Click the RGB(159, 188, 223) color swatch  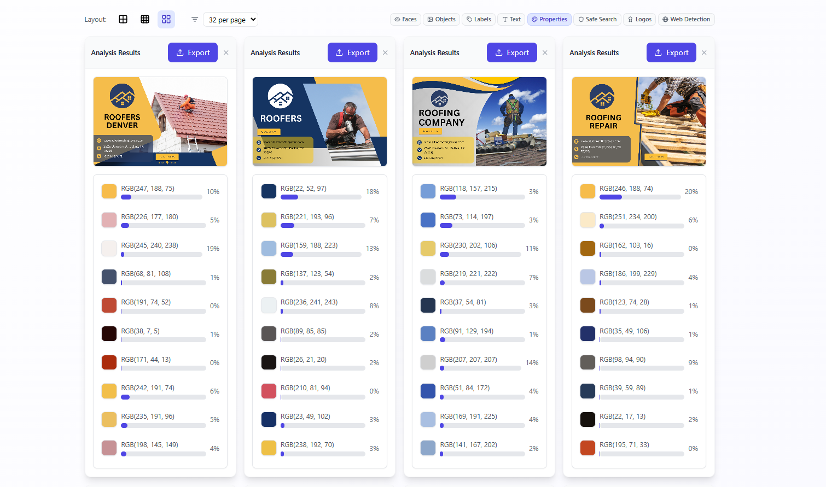pos(269,248)
